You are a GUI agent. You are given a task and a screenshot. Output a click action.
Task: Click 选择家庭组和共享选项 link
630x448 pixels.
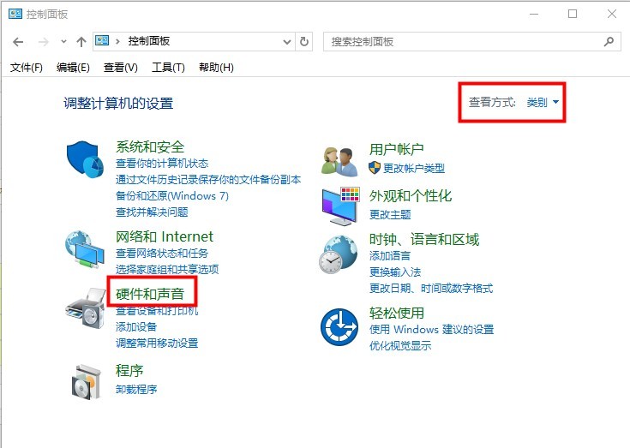click(x=167, y=269)
